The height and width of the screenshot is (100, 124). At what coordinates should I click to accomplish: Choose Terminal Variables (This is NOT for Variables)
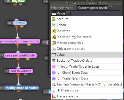[87, 84]
